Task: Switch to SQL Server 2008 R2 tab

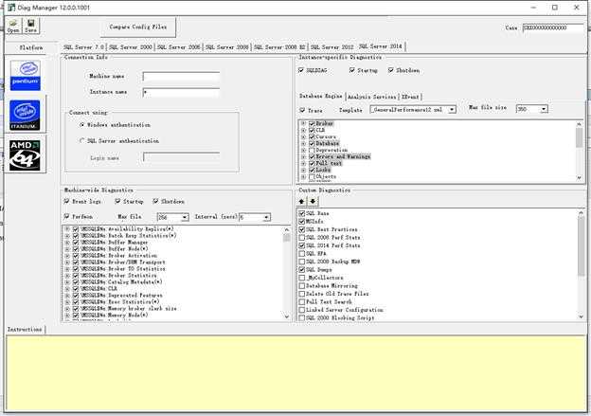Action: click(x=279, y=46)
